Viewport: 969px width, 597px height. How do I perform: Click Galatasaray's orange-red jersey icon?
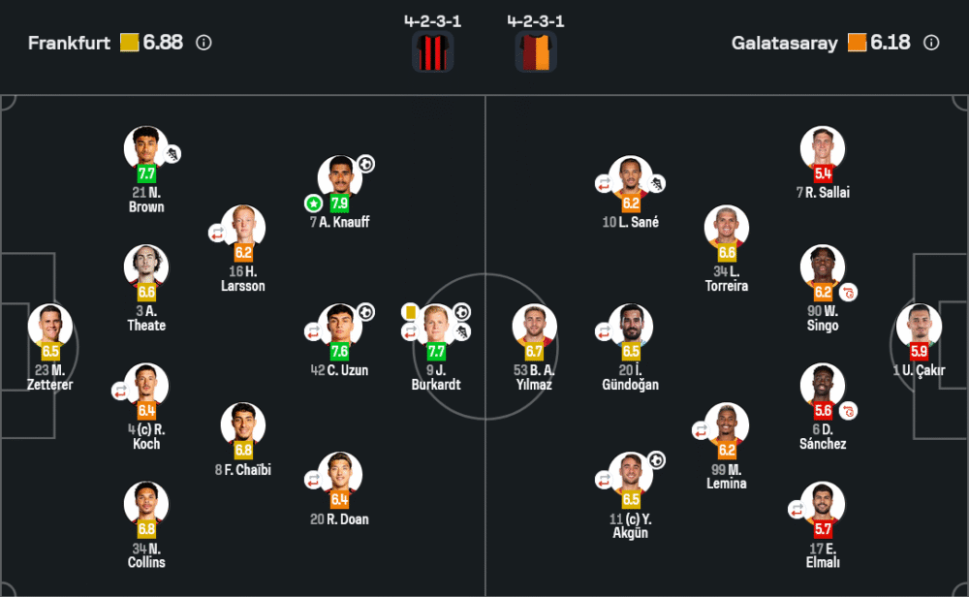coord(536,51)
